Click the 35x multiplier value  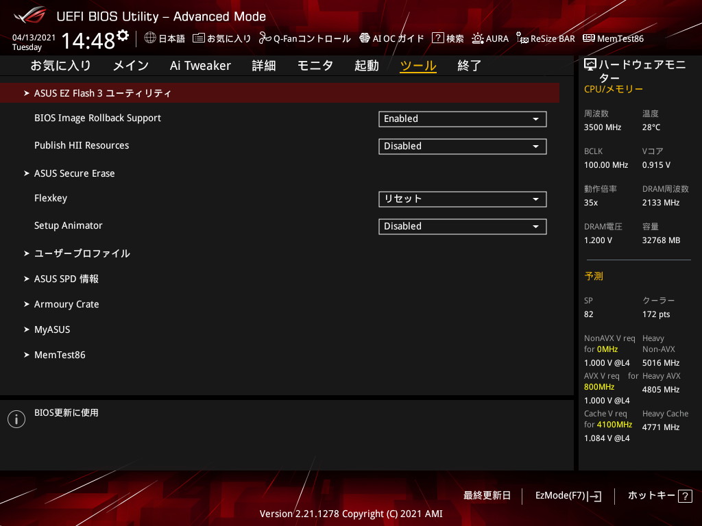590,203
